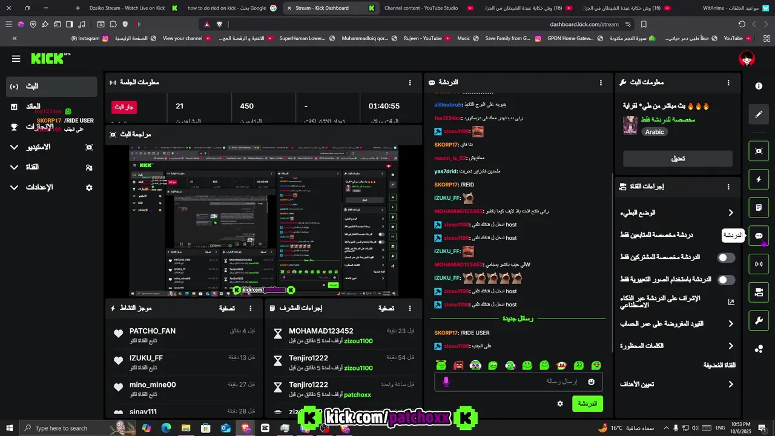Click Windows taskbar search box

pyautogui.click(x=77, y=428)
